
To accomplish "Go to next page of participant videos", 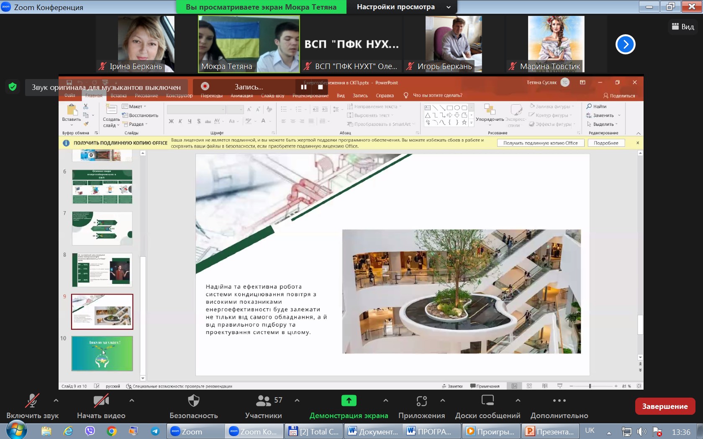I will [x=625, y=44].
